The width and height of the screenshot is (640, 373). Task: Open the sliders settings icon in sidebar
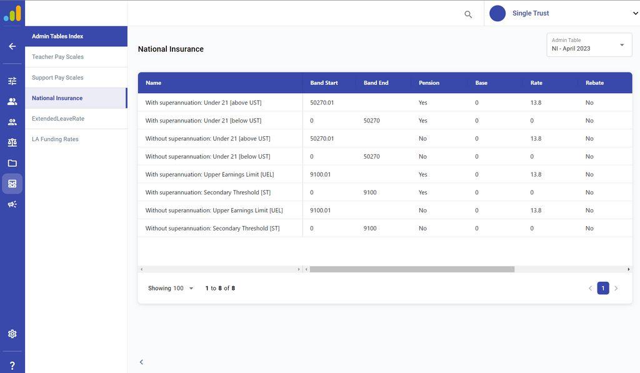[12, 81]
